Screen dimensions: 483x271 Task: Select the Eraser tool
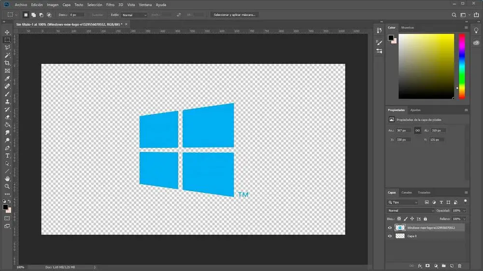click(x=7, y=117)
